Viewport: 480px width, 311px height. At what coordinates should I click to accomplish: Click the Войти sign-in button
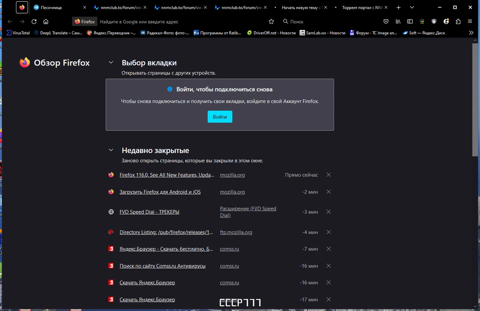click(x=220, y=117)
